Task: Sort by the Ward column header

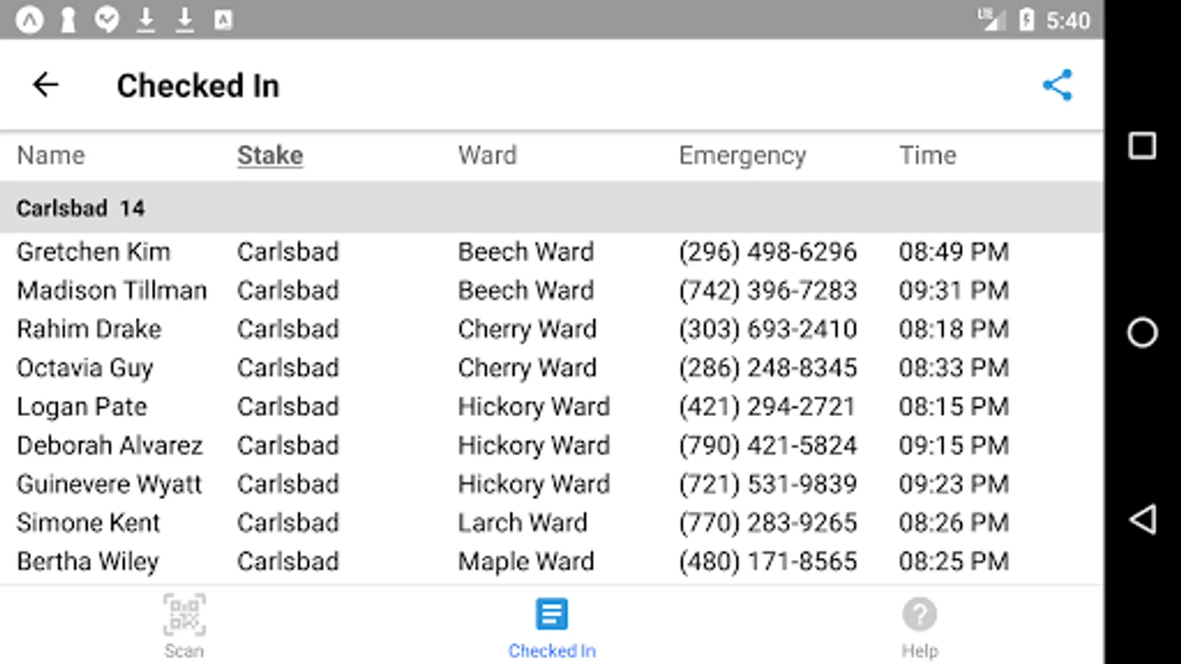Action: (x=487, y=156)
